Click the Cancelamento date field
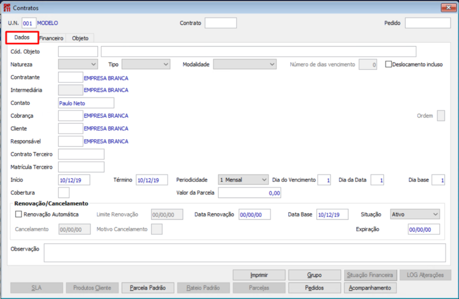459x299 pixels. click(x=75, y=229)
